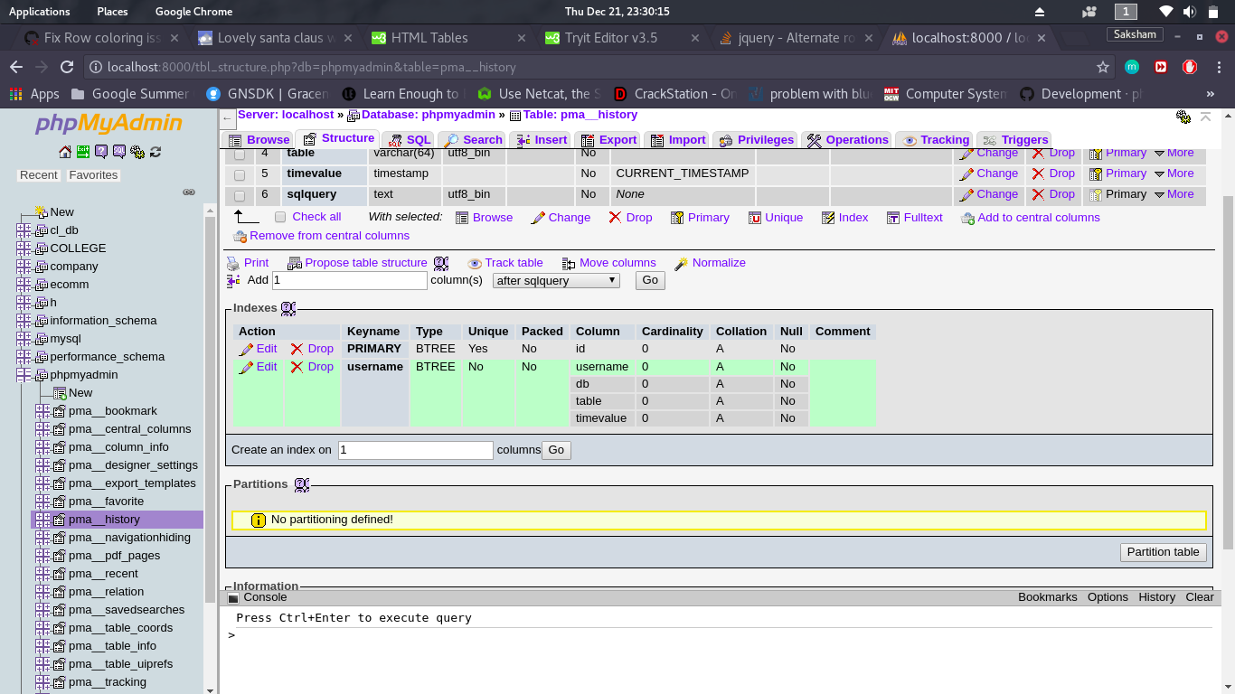Open the SQL documentation icon in sidebar

pos(119,152)
